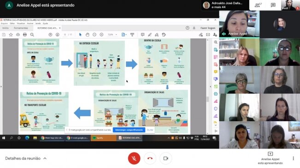Hang up the call with the red phone button
This screenshot has width=300, height=168.
pyautogui.click(x=150, y=158)
